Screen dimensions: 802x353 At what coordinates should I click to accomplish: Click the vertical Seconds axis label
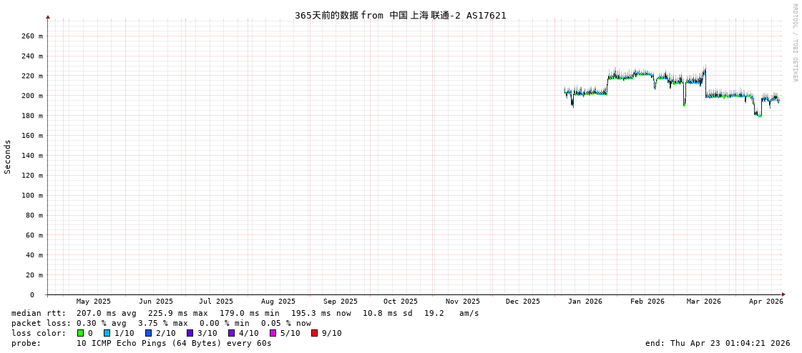8,156
